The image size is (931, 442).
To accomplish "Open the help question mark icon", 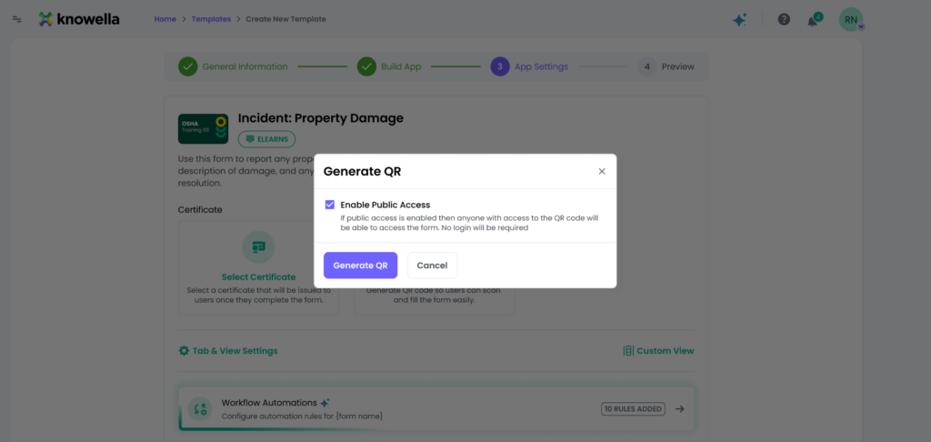I will click(784, 19).
